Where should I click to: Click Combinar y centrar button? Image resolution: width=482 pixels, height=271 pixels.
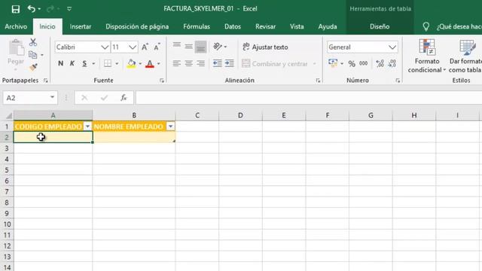tap(274, 63)
